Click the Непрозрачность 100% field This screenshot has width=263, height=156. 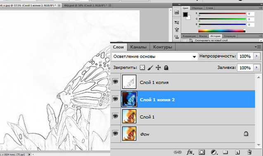(245, 56)
